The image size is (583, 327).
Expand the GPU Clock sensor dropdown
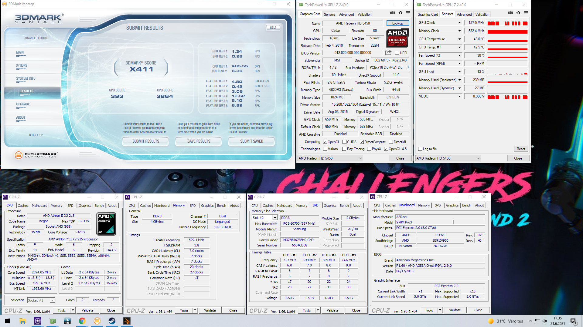[x=459, y=23]
